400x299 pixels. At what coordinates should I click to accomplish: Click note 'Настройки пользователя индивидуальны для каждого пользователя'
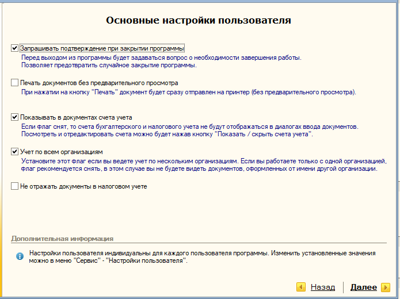(x=202, y=253)
